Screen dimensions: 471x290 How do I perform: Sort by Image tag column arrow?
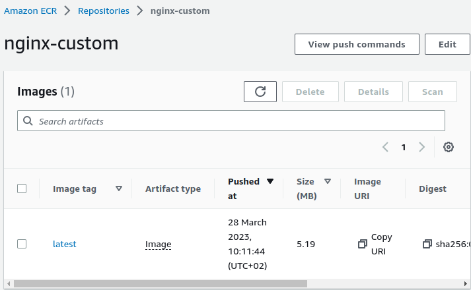119,188
